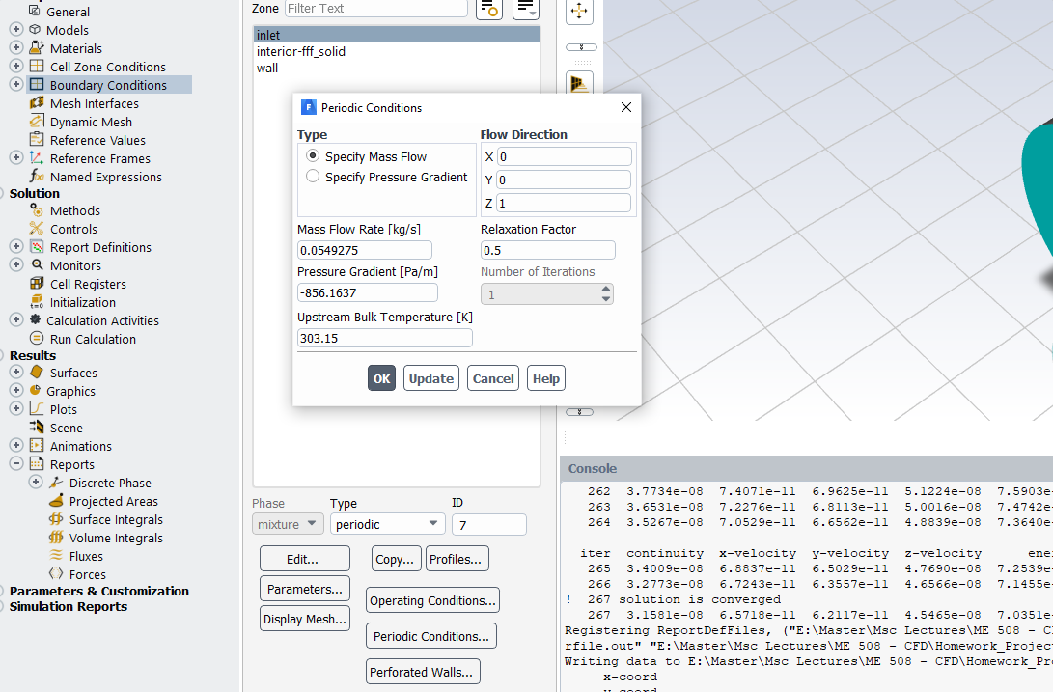The image size is (1053, 692).
Task: Select interior-fff_solid in the zone list
Action: pos(301,51)
